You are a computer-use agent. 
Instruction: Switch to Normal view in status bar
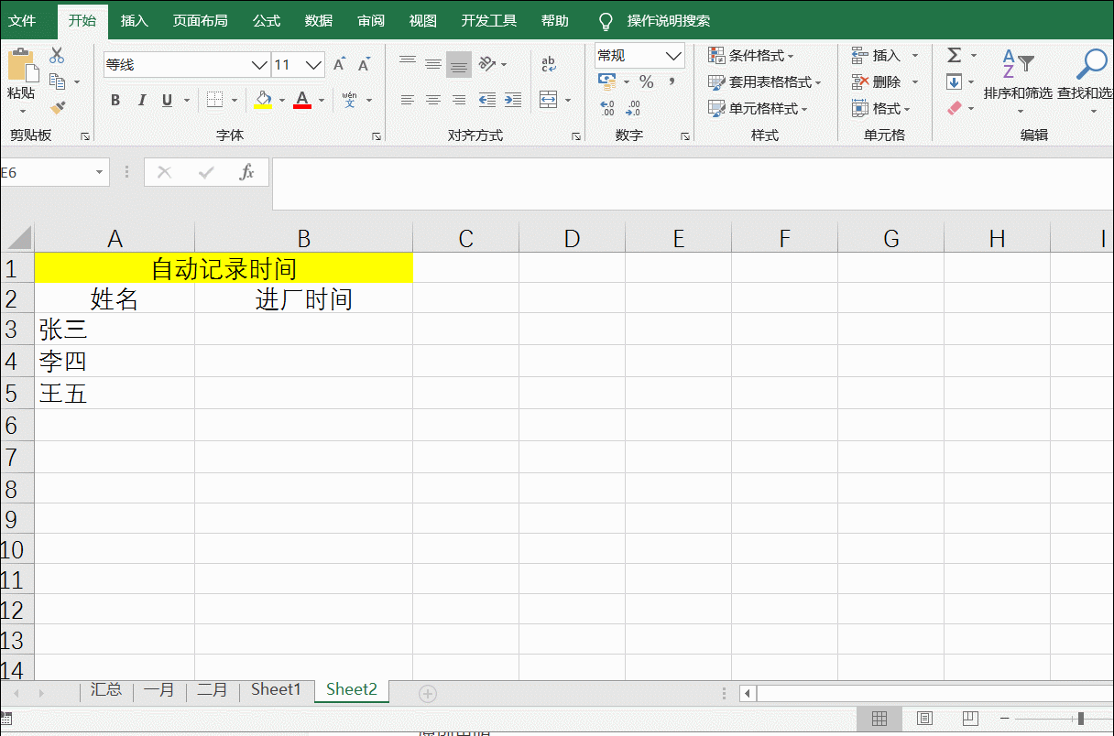(879, 719)
